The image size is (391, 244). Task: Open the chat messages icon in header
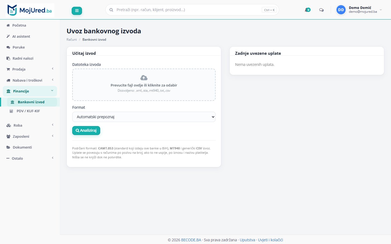point(321,10)
